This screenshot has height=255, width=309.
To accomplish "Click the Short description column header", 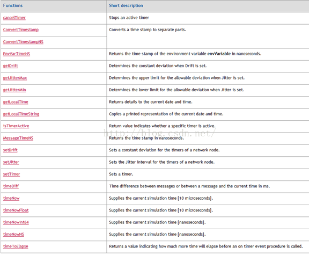I will point(126,5).
